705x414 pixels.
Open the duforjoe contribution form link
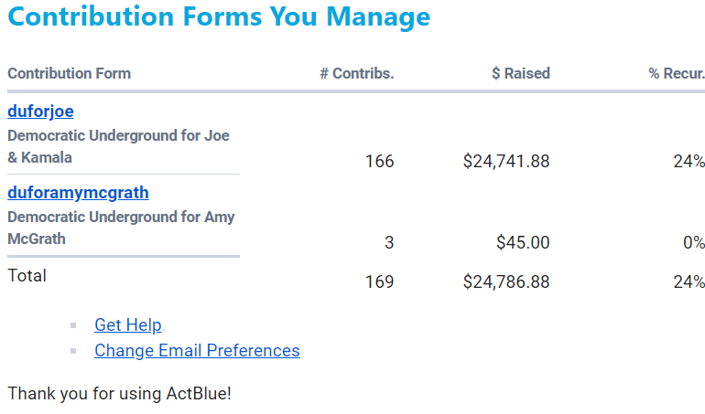40,111
